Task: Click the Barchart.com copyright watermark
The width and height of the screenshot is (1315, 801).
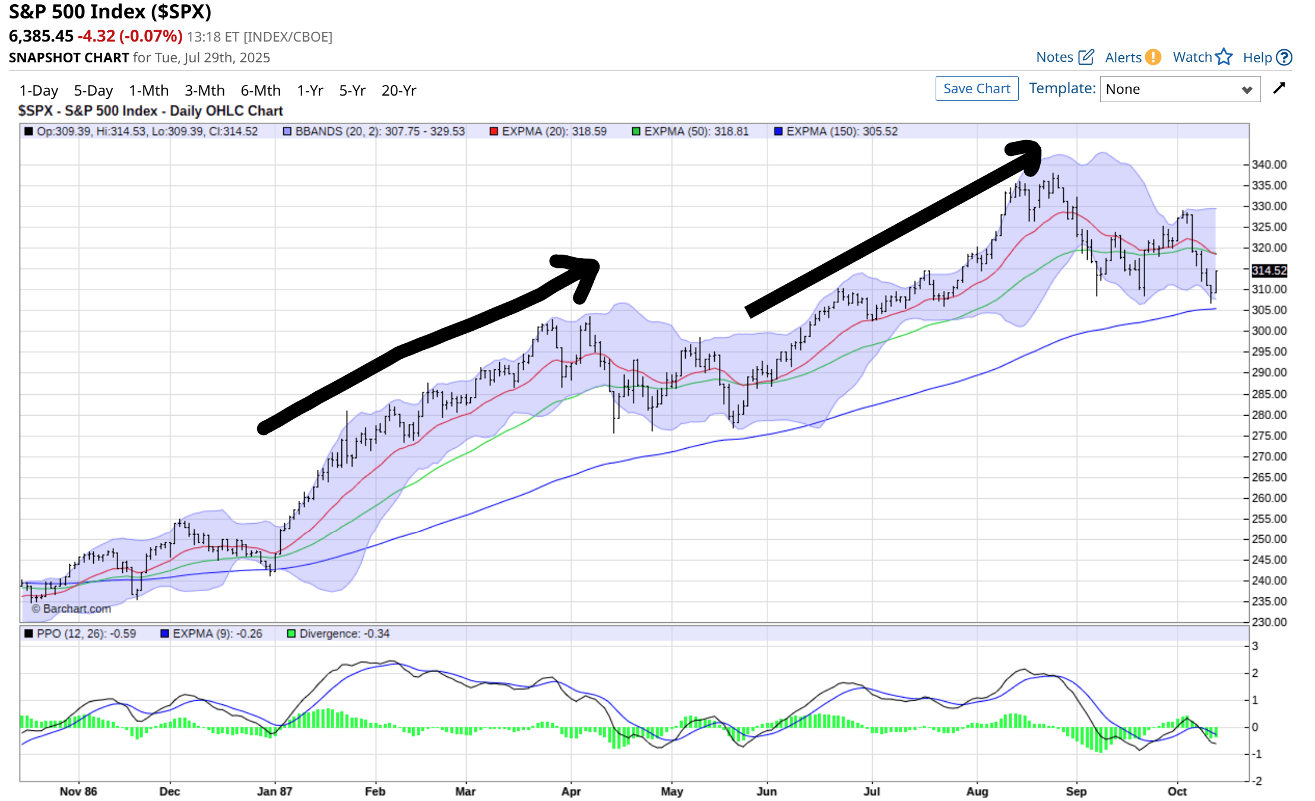Action: [71, 609]
